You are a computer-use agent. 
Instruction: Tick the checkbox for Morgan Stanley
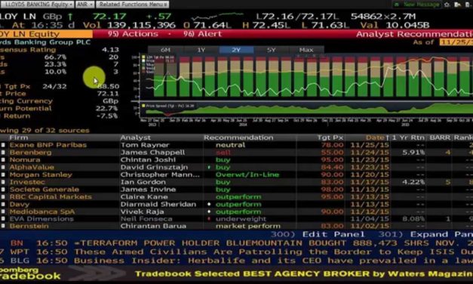(x=3, y=174)
